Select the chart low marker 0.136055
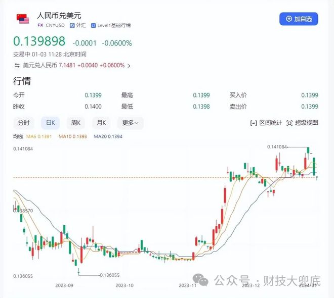 pyautogui.click(x=110, y=275)
